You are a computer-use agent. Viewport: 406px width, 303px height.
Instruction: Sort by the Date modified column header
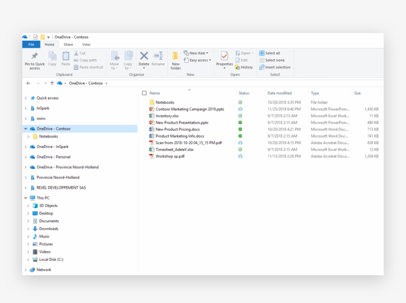click(279, 93)
